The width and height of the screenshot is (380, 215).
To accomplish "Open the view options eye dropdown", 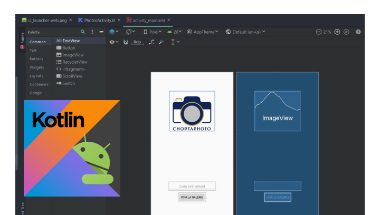I will pos(114,42).
